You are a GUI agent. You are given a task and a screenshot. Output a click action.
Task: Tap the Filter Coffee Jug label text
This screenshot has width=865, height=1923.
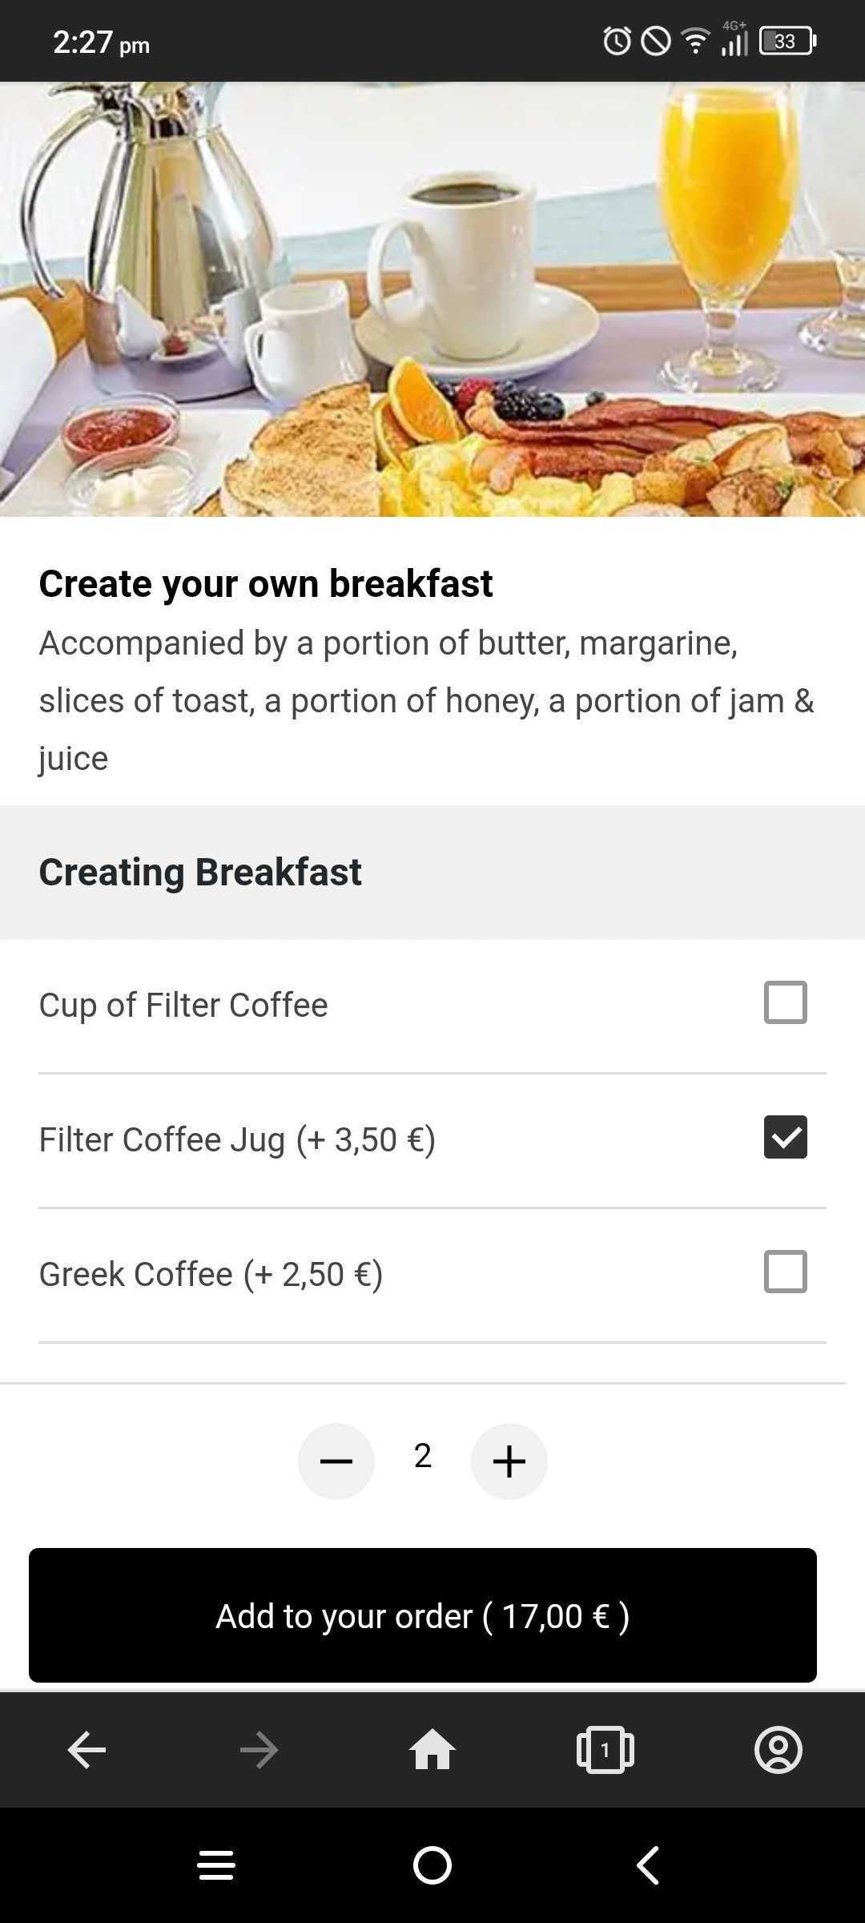(x=237, y=1139)
